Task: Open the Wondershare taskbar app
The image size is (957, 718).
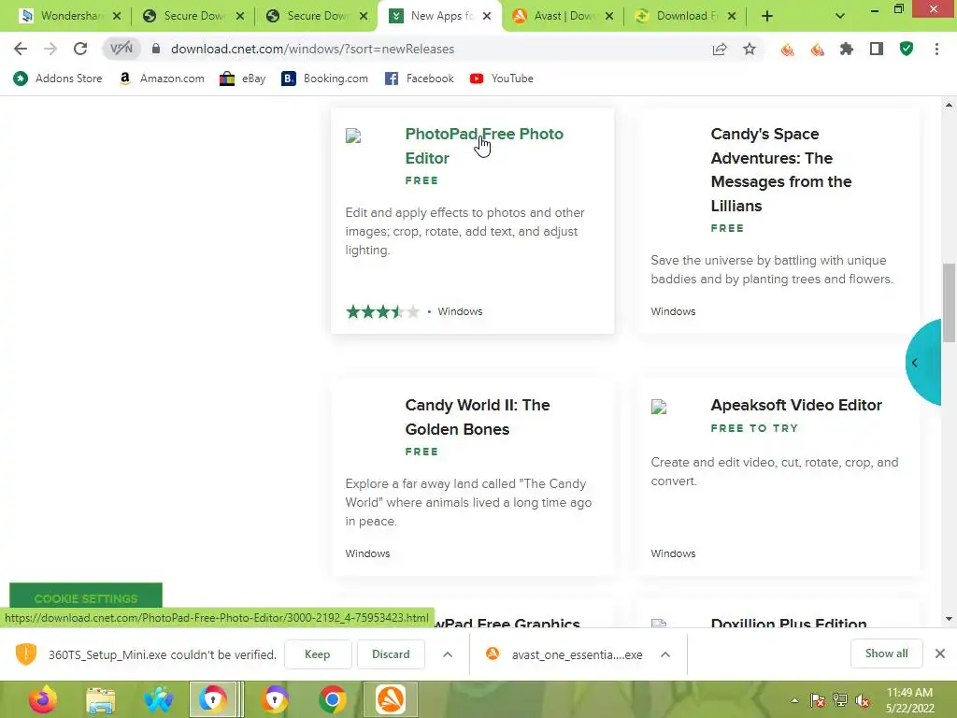Action: click(x=158, y=699)
